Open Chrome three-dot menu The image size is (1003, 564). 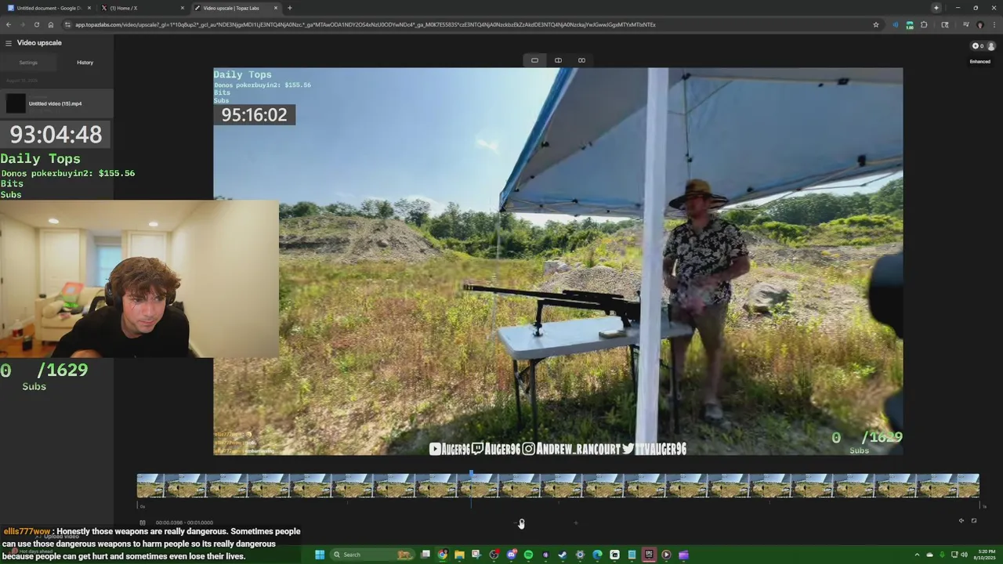point(994,24)
